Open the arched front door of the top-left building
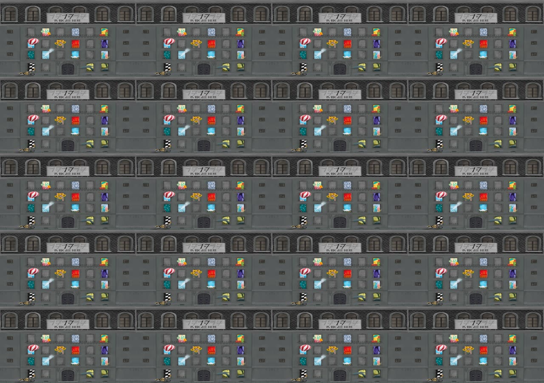The image size is (544, 383). [68, 69]
